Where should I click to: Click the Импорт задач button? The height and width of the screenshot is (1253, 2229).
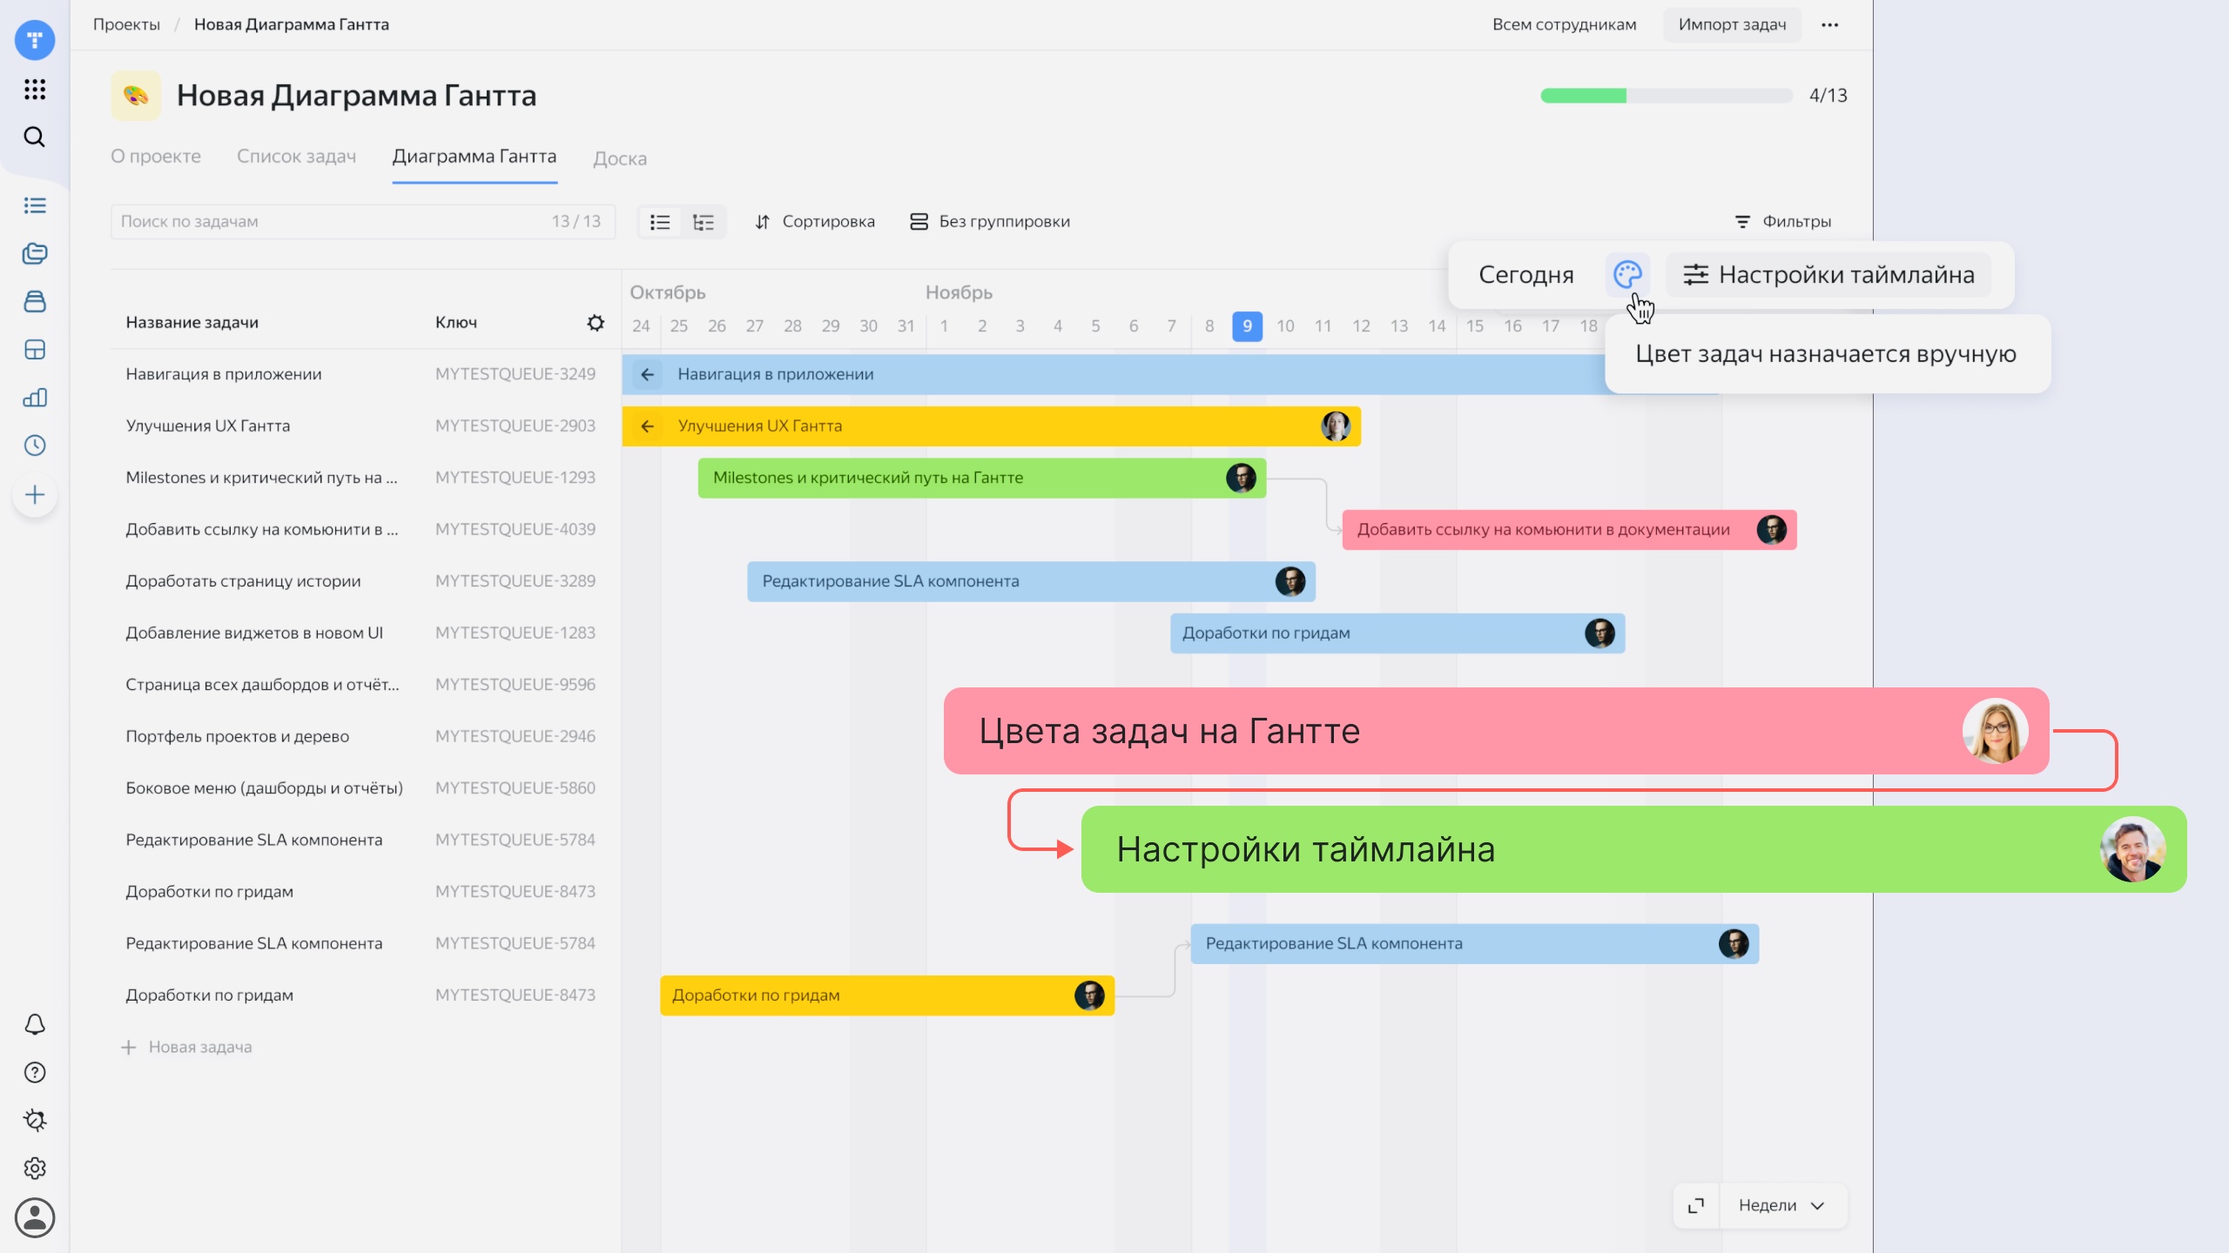click(1731, 24)
